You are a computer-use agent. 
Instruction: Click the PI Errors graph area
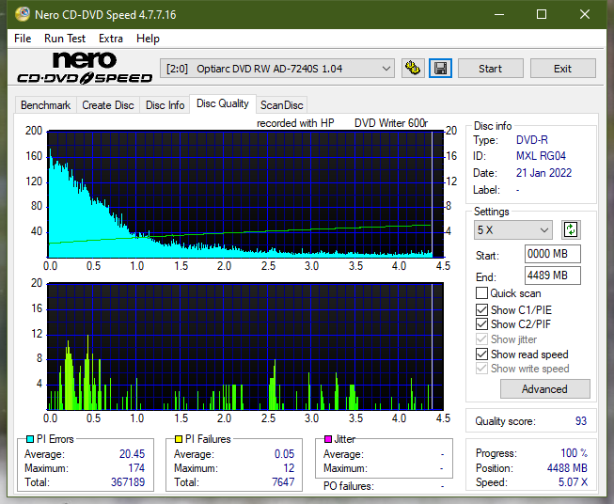(x=245, y=195)
